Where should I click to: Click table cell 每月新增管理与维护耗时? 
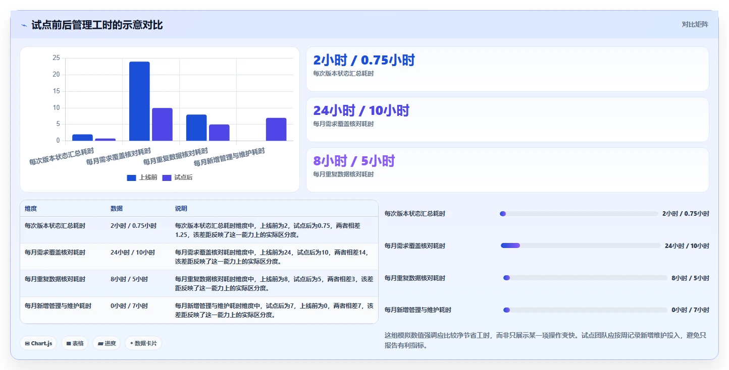pyautogui.click(x=58, y=306)
